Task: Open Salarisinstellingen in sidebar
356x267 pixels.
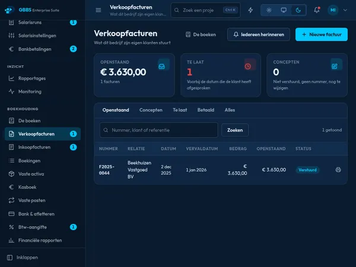Action: coord(43,36)
